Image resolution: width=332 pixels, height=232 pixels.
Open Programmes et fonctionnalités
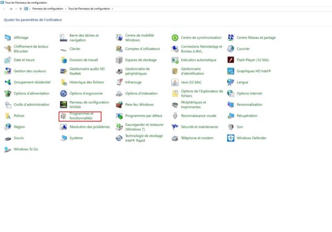pos(81,115)
